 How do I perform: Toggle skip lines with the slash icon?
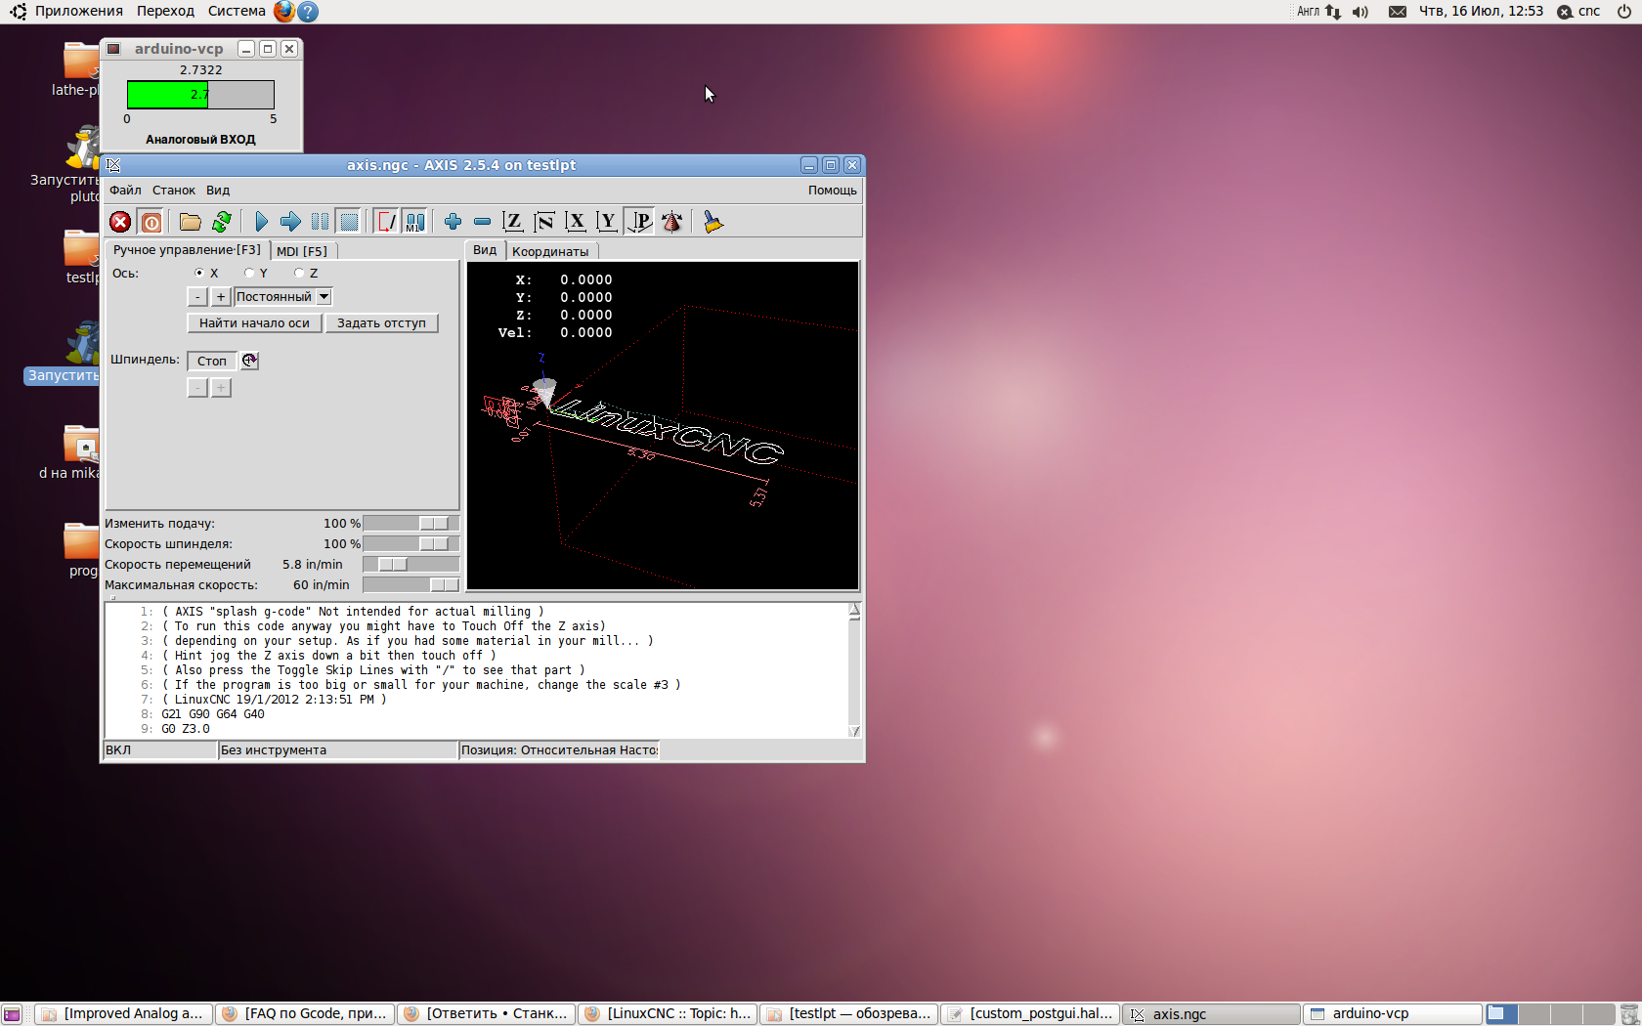pyautogui.click(x=386, y=222)
